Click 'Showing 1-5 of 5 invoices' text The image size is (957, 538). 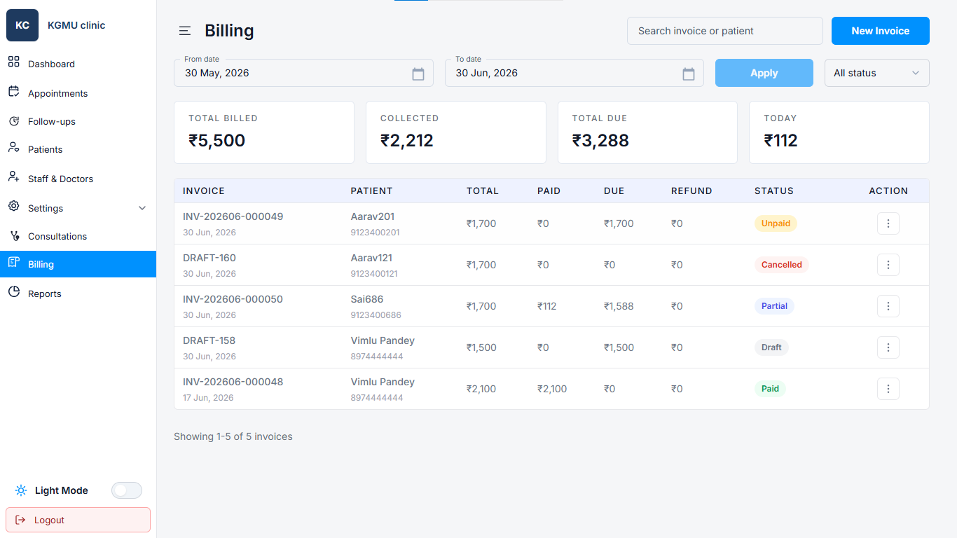(233, 436)
